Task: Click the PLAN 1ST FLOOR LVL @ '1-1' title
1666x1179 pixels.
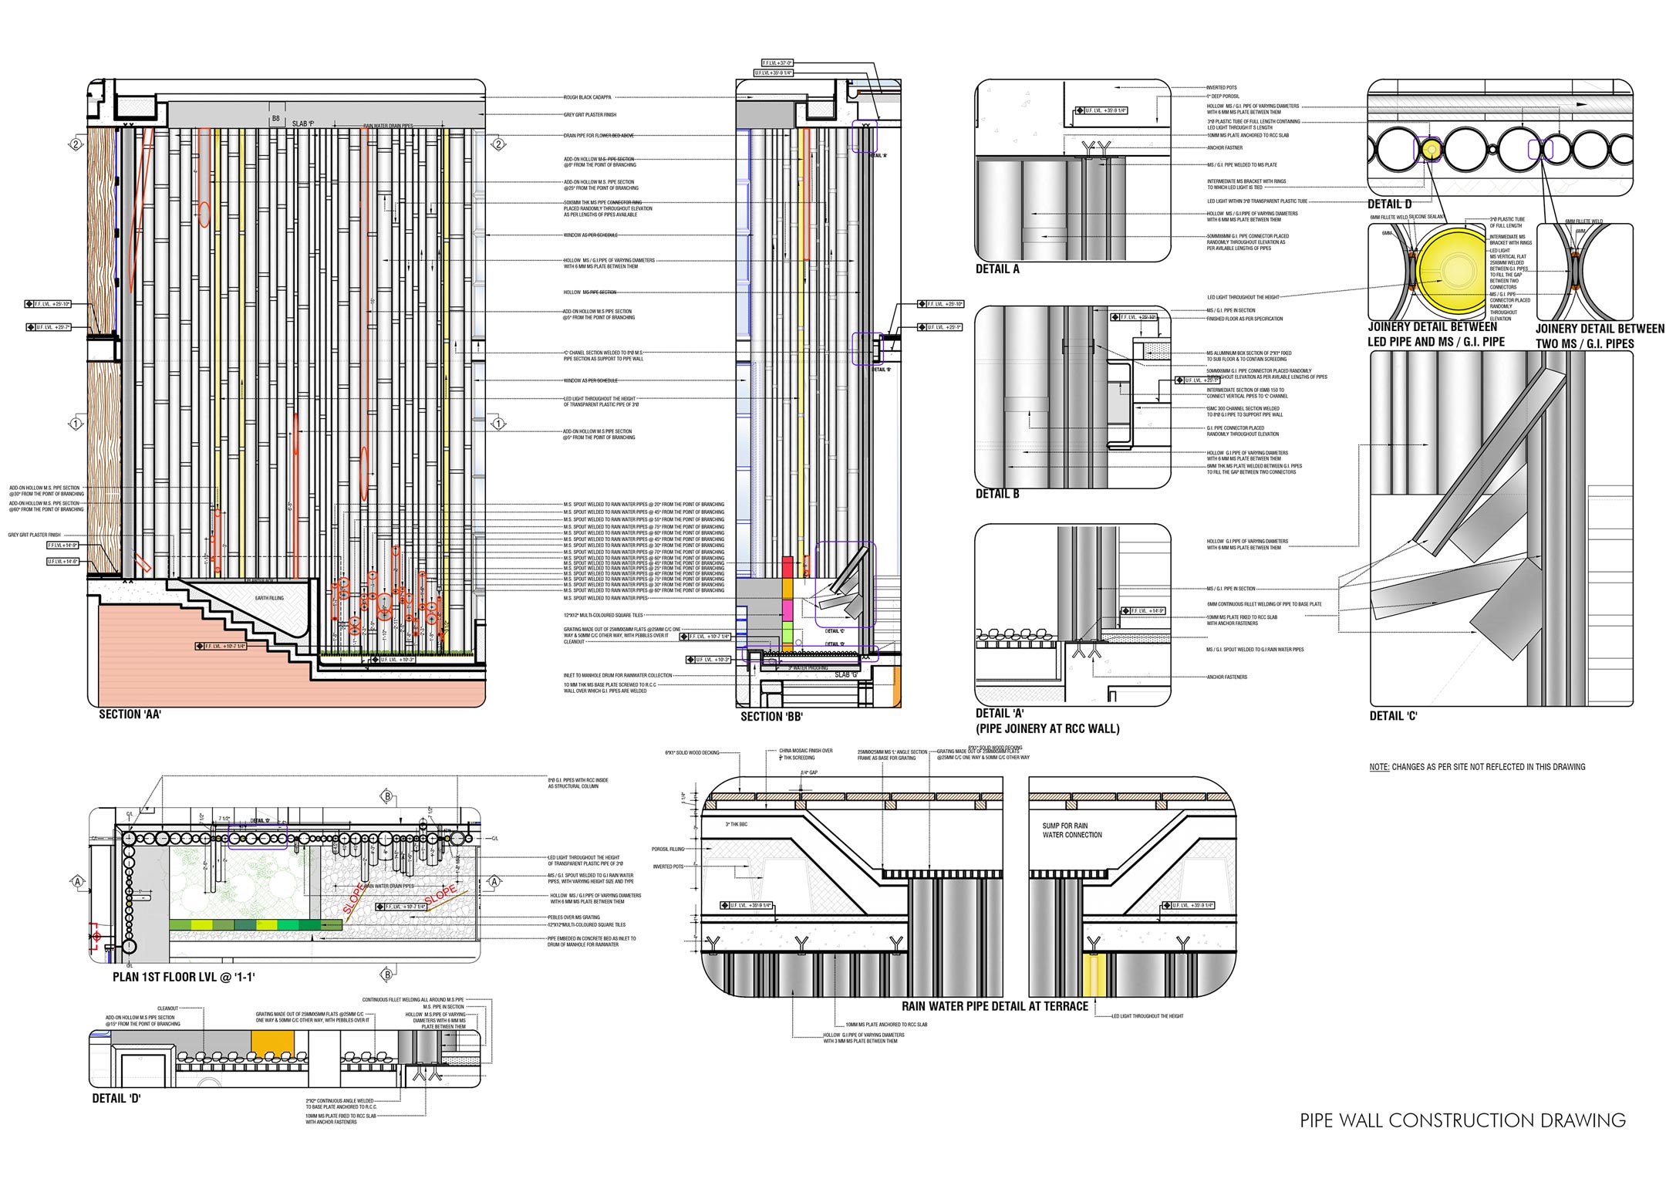Action: click(184, 977)
